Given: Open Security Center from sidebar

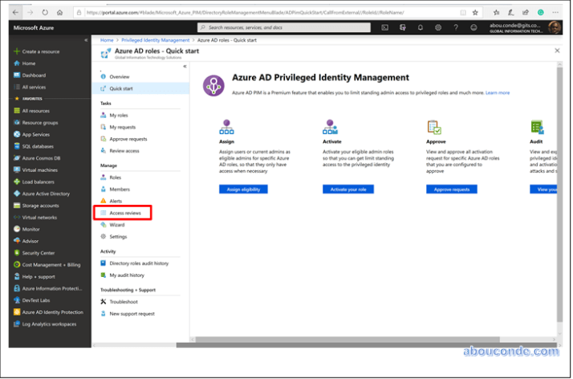Looking at the screenshot, I should pos(39,252).
